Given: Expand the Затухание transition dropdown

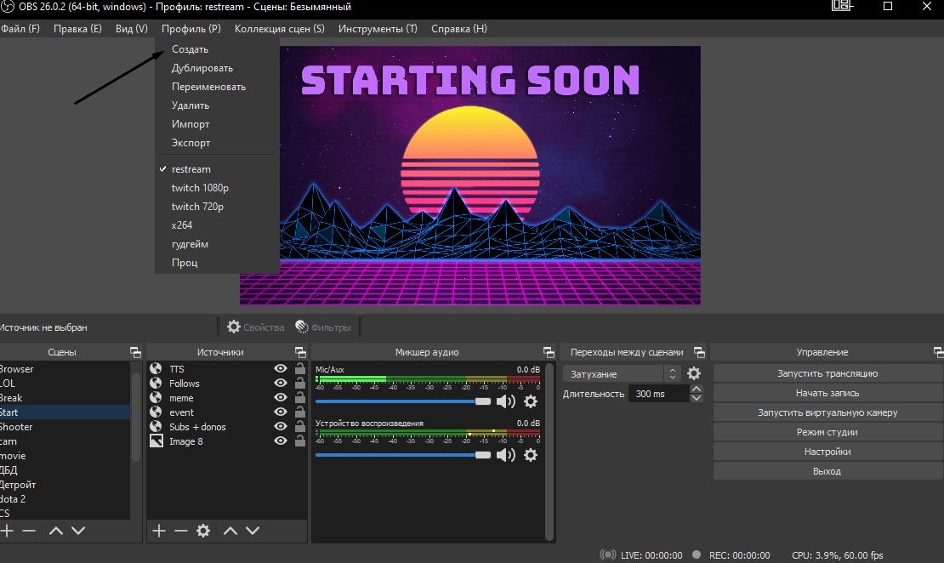Looking at the screenshot, I should pyautogui.click(x=673, y=373).
